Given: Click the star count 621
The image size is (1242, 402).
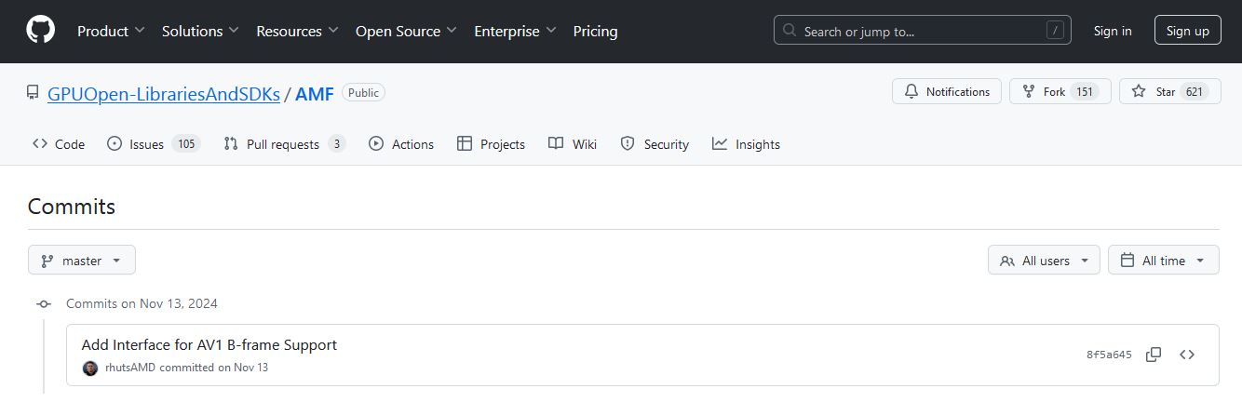Looking at the screenshot, I should (x=1195, y=91).
